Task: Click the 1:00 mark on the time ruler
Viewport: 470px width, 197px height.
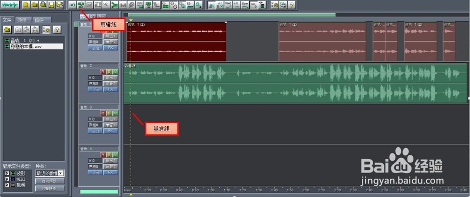Action: [211, 190]
